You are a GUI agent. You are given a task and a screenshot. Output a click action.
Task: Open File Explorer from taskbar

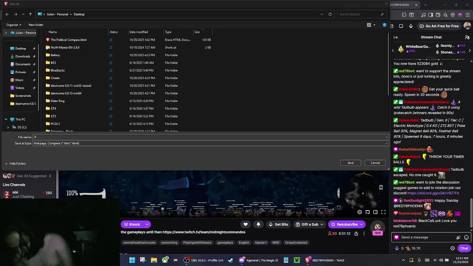[x=154, y=260]
